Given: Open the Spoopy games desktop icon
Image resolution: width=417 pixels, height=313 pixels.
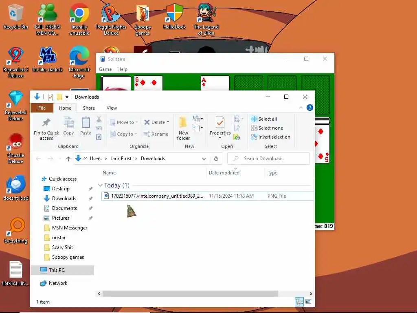Looking at the screenshot, I should (x=143, y=20).
